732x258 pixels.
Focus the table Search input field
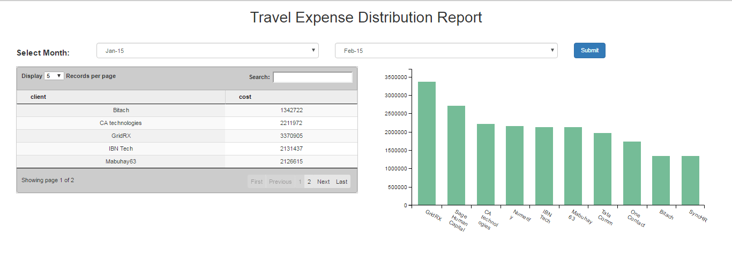313,77
